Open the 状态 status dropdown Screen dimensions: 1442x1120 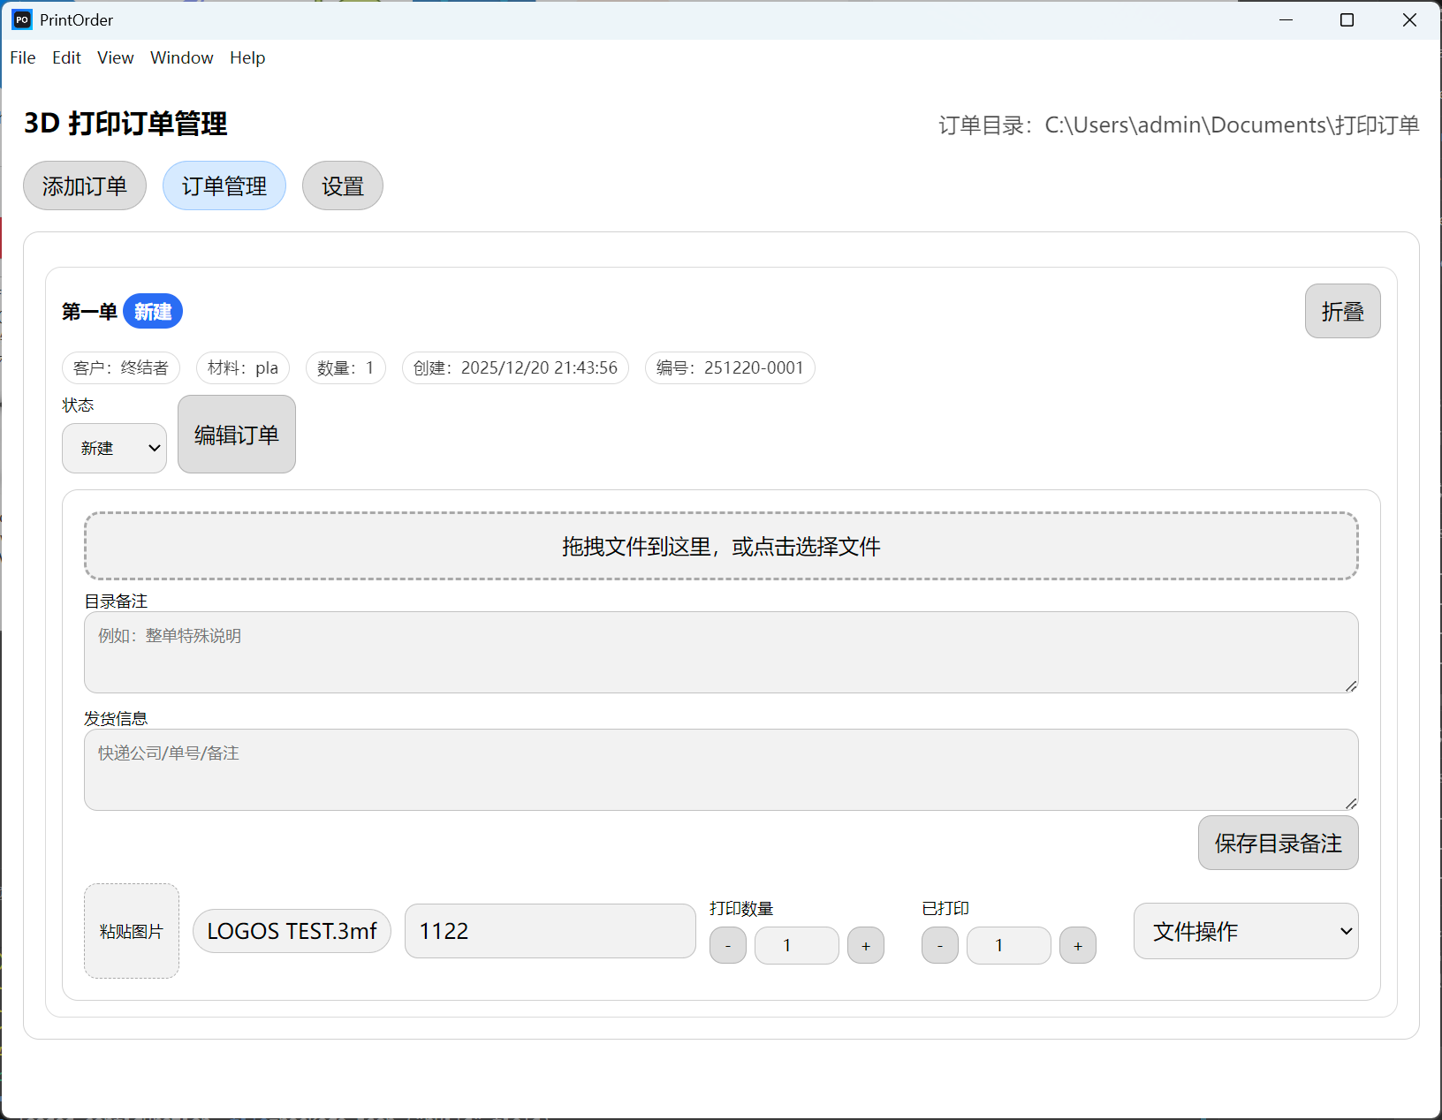(x=114, y=448)
